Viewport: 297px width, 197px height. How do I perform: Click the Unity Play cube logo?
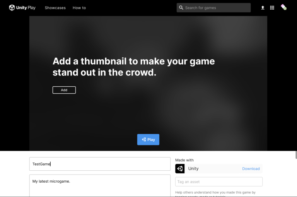pos(12,8)
